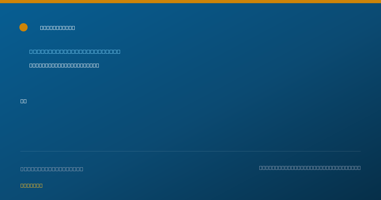Click the light blue heading line

coord(75,51)
